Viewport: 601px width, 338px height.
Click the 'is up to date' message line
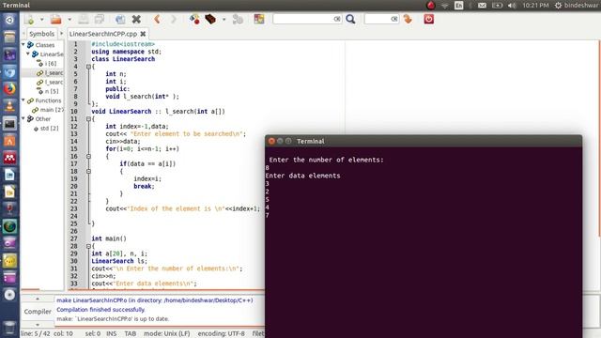click(x=113, y=319)
